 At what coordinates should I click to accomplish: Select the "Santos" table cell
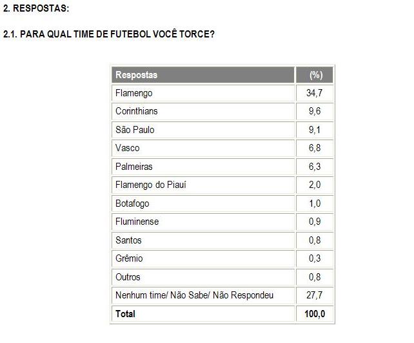coord(129,240)
